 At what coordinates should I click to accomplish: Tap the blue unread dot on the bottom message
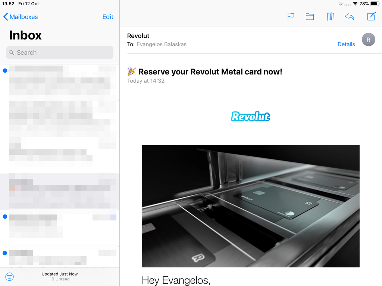point(4,253)
